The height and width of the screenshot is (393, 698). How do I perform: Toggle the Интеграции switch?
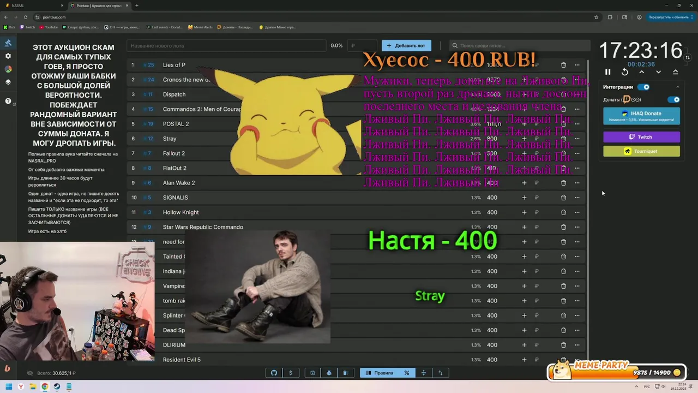(644, 87)
